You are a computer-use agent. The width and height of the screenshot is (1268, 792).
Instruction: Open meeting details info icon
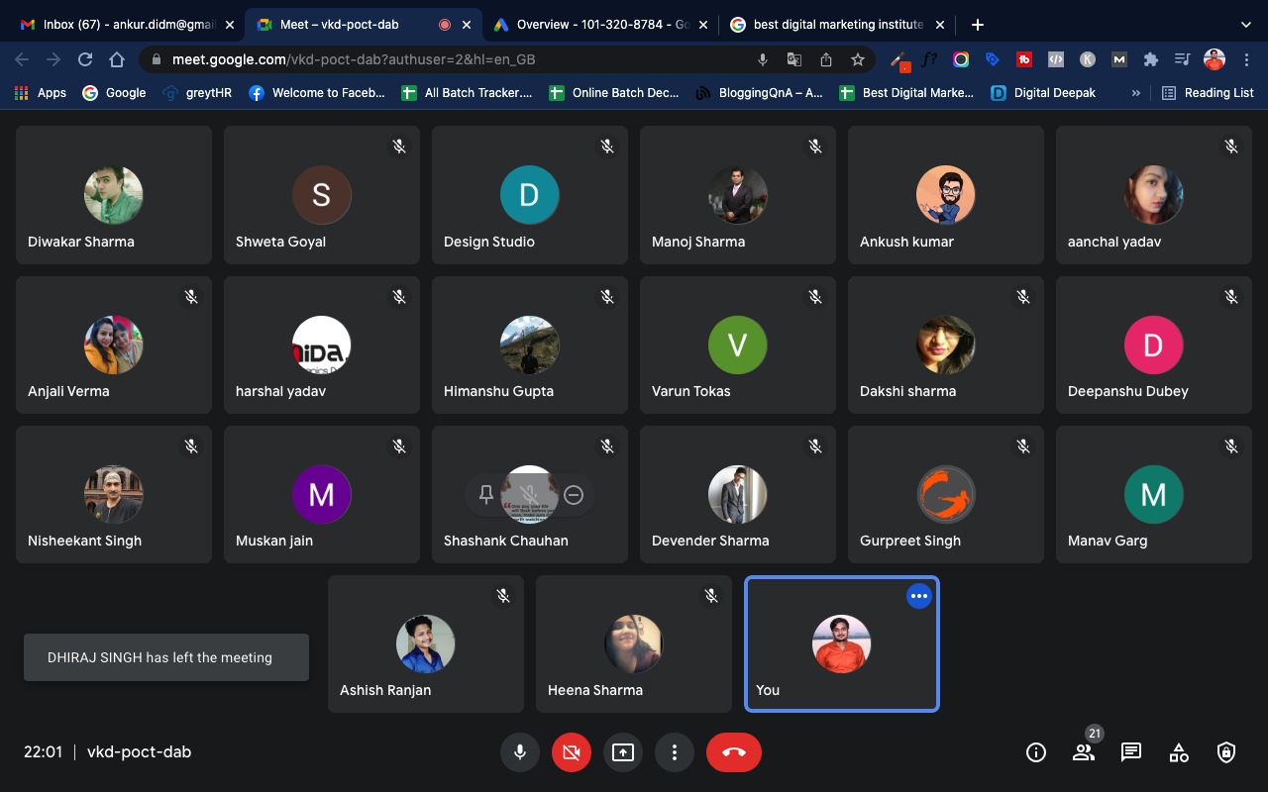pyautogui.click(x=1036, y=752)
